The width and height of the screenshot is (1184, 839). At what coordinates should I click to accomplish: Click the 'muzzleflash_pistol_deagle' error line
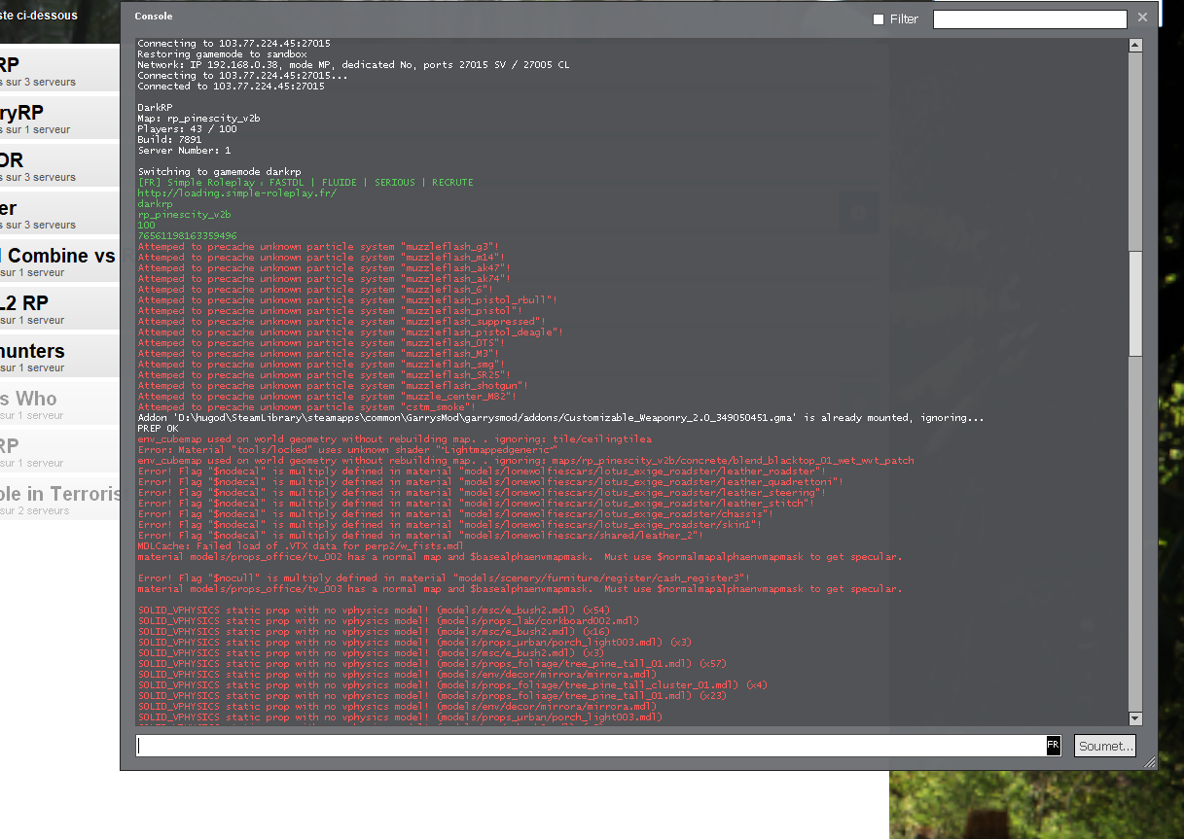[x=350, y=332]
